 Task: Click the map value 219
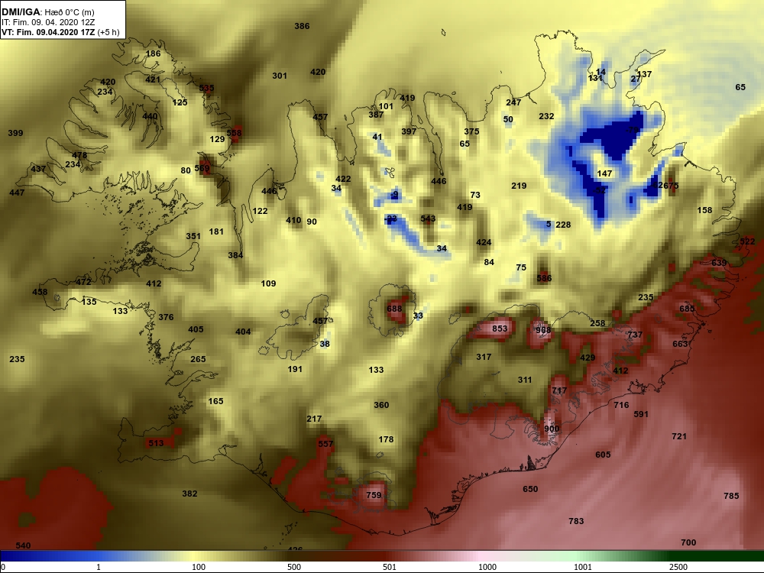click(519, 186)
